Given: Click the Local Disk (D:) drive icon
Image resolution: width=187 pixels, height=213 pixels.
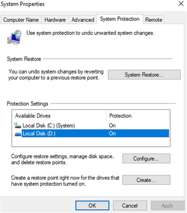Looking at the screenshot, I should click(18, 134).
